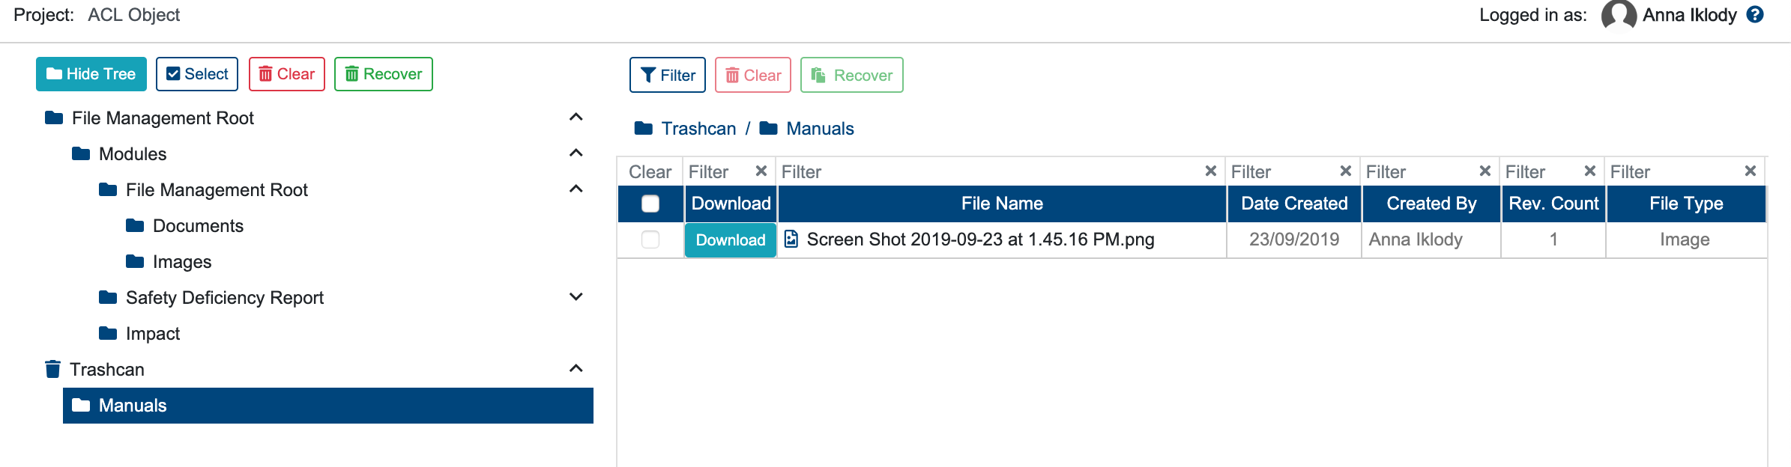Clear the File Type column filter with its X
1791x467 pixels.
click(x=1750, y=171)
